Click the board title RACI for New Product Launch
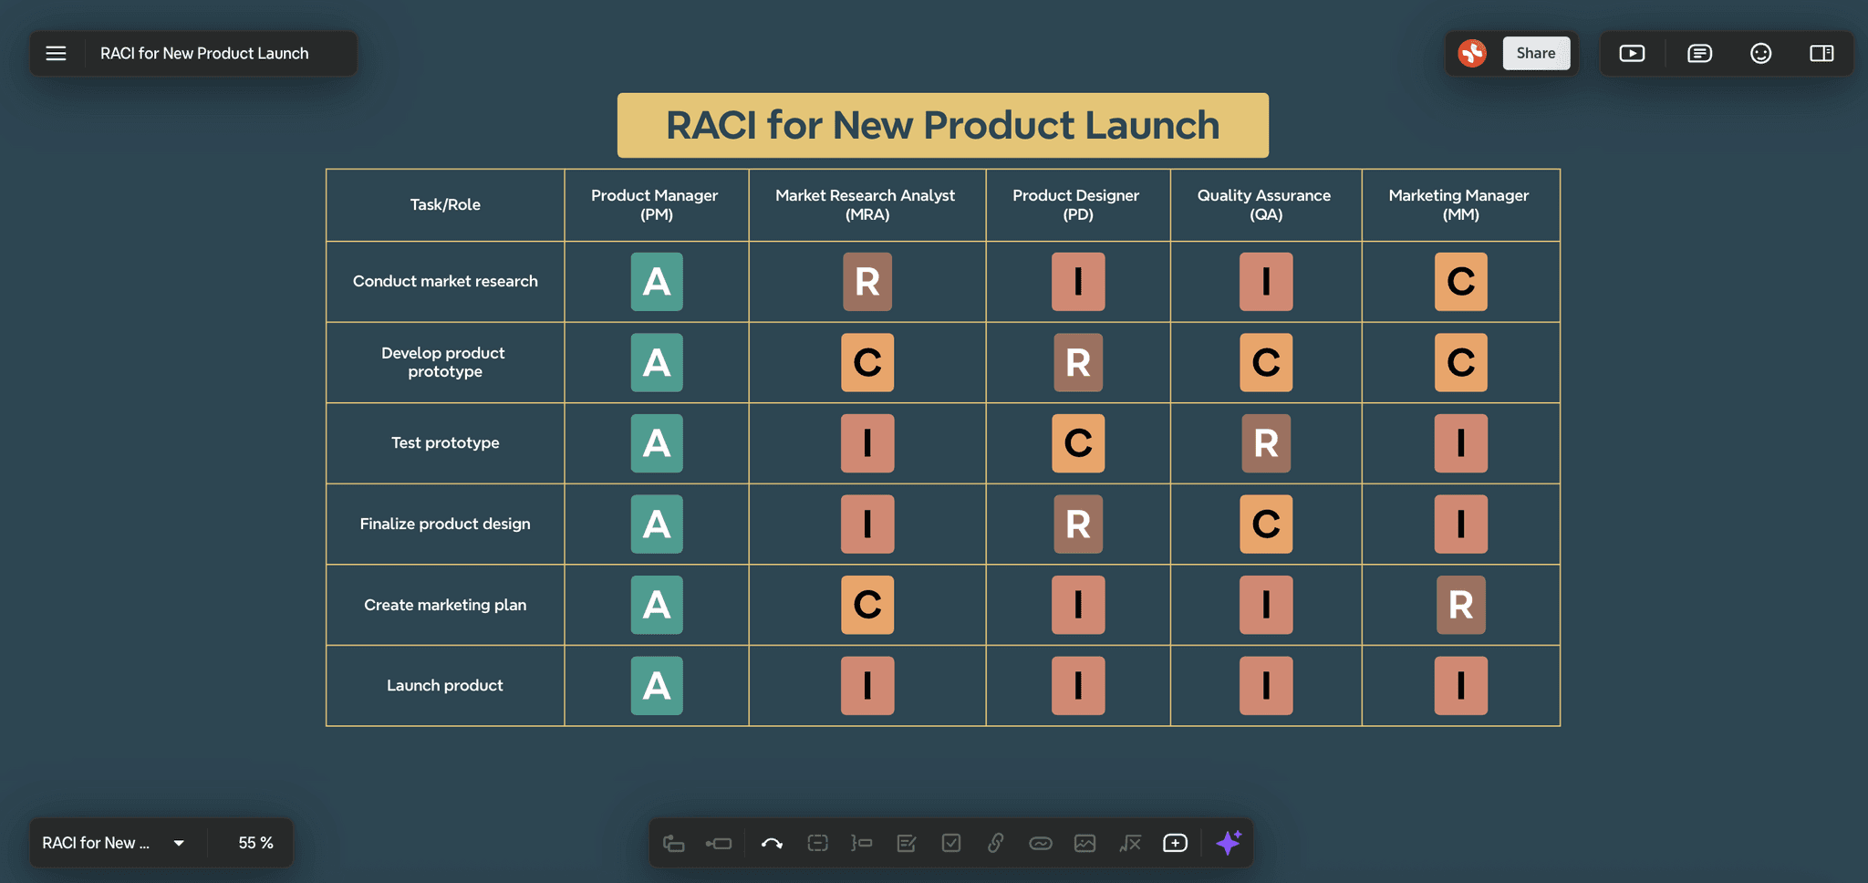The width and height of the screenshot is (1868, 883). pos(203,53)
